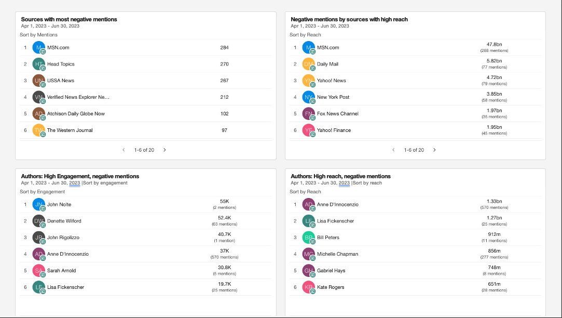Click the Head Topics avatar icon
This screenshot has width=562, height=318.
[39, 64]
